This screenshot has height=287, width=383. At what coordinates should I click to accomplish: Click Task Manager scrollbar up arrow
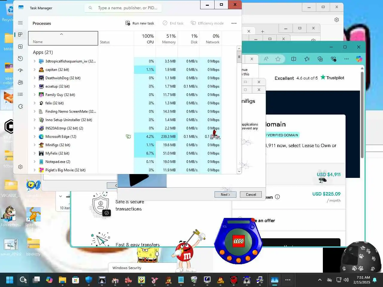(x=239, y=48)
